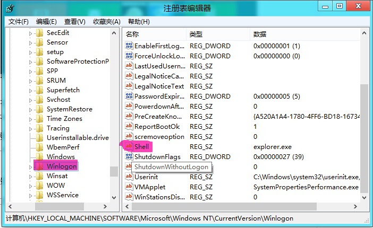Select the Shell value name
This screenshot has width=373, height=228.
coord(141,146)
